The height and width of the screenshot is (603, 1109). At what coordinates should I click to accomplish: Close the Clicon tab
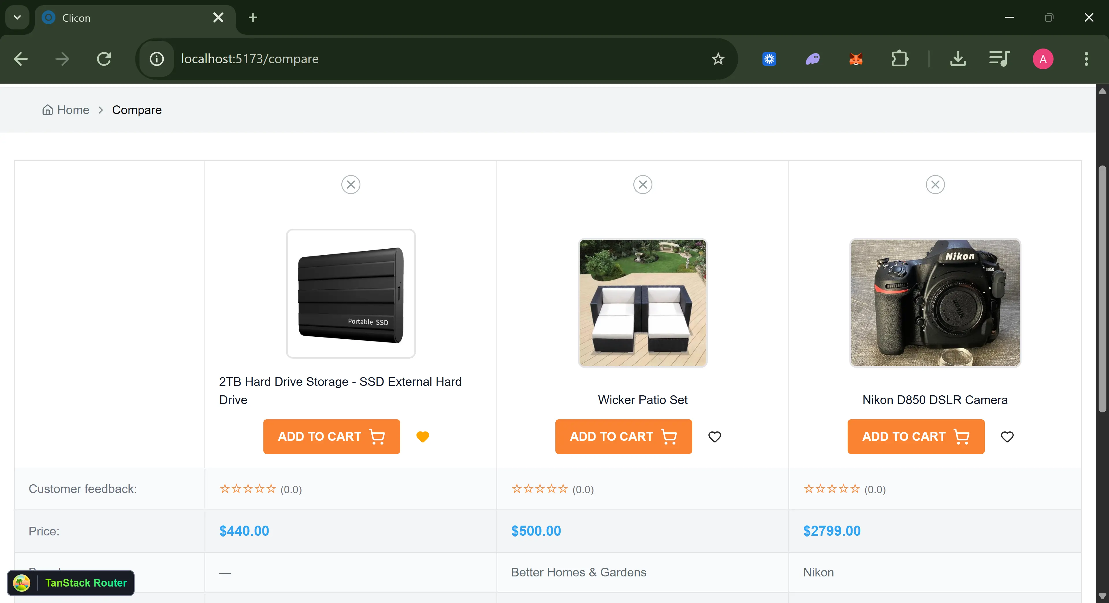218,18
